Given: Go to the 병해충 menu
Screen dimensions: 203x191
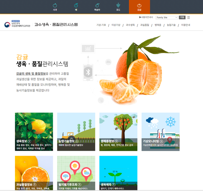Looking at the screenshot, I should [x=158, y=25].
